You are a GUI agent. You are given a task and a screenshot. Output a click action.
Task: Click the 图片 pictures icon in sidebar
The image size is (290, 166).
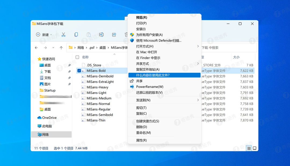[x=41, y=84]
